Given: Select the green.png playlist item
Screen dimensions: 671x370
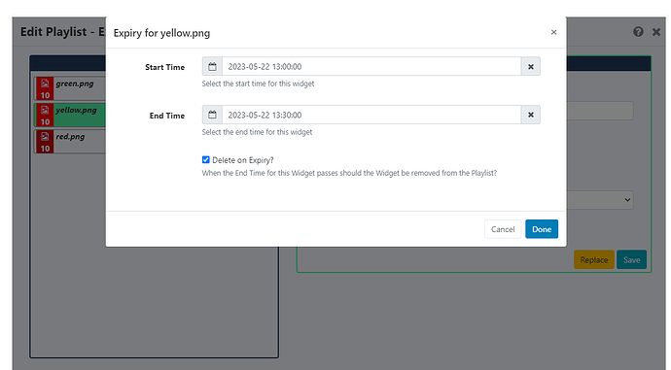Looking at the screenshot, I should [71, 88].
